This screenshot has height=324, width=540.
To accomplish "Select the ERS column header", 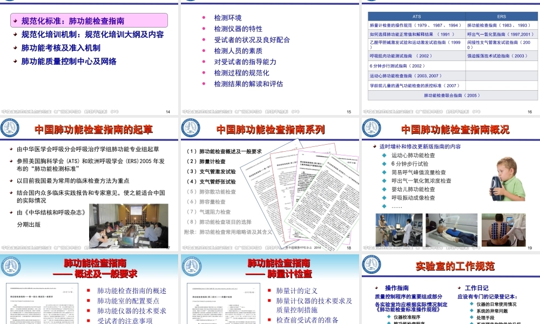I will pyautogui.click(x=502, y=16).
